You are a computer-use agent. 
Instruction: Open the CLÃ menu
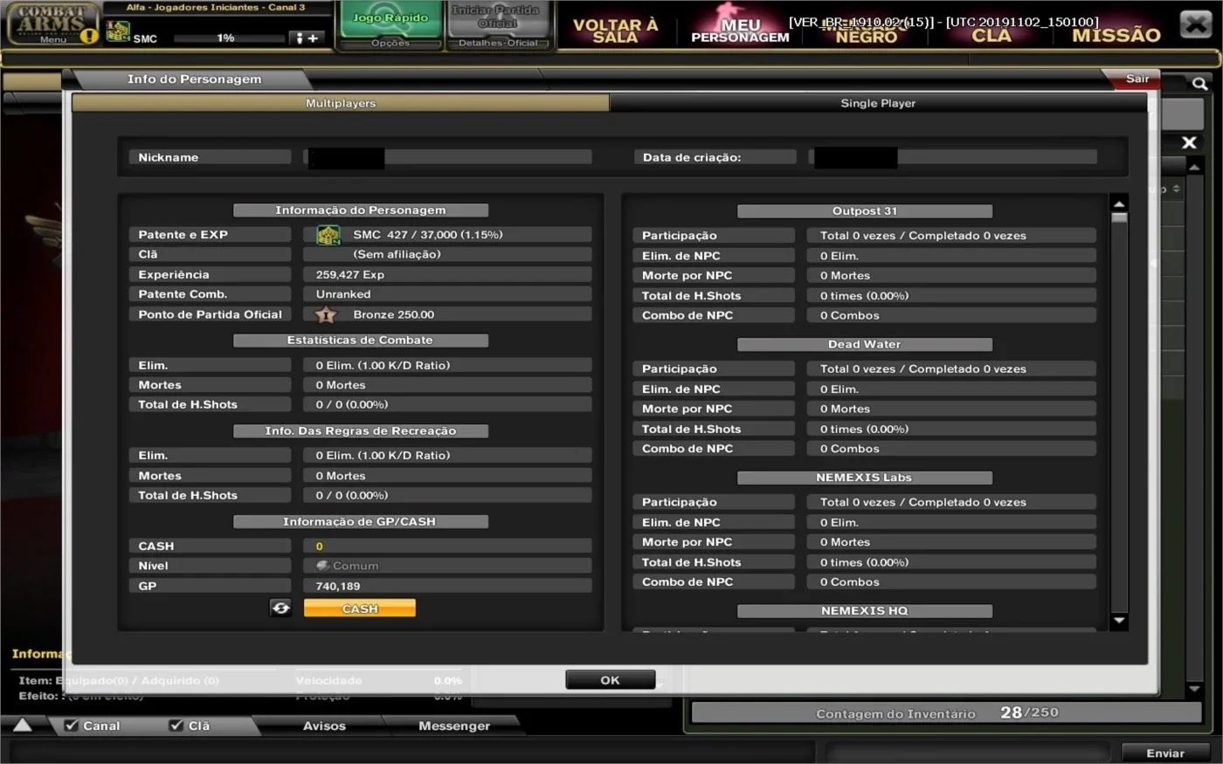[x=992, y=35]
